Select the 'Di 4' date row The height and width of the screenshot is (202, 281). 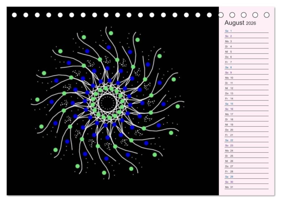(x=247, y=46)
